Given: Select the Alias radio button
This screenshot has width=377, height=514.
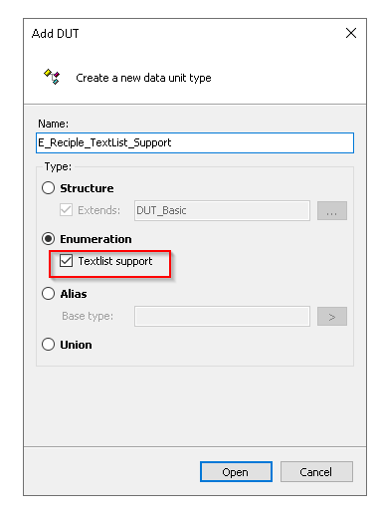Looking at the screenshot, I should coord(49,294).
